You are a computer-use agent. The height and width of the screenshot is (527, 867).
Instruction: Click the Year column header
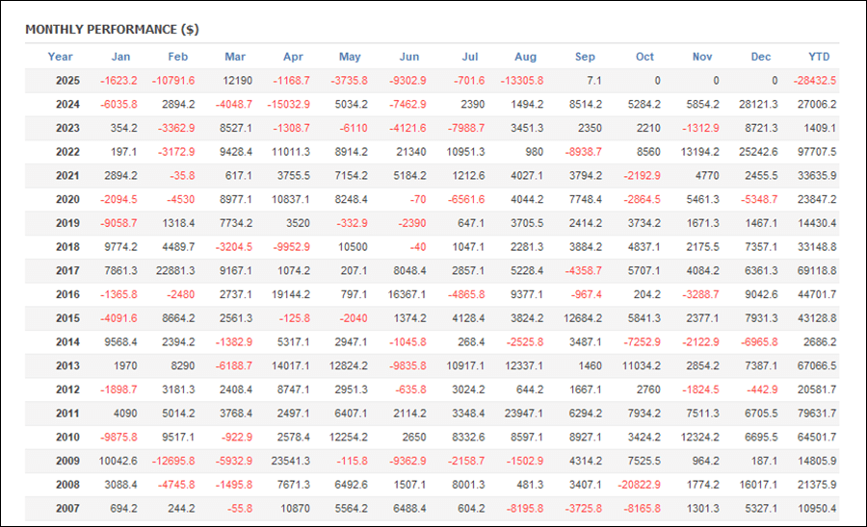[x=60, y=57]
